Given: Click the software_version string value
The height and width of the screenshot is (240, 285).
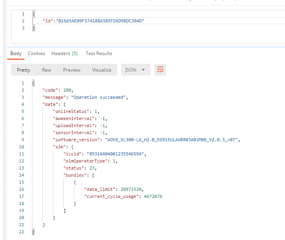Looking at the screenshot, I should (172, 140).
